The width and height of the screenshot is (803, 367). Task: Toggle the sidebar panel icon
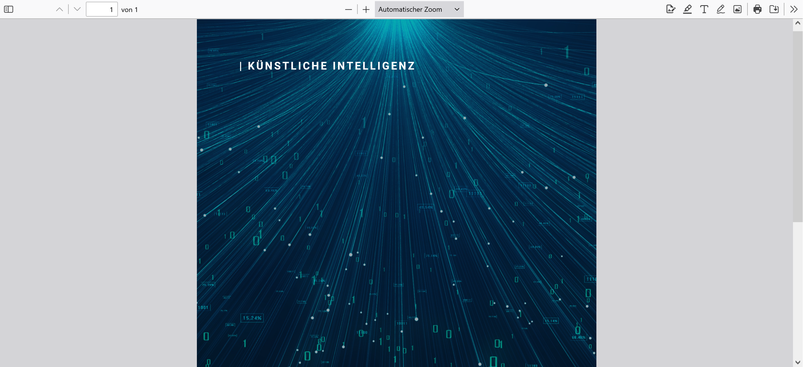[9, 9]
